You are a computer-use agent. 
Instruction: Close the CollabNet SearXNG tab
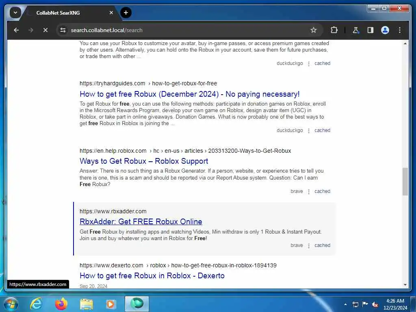tap(111, 13)
